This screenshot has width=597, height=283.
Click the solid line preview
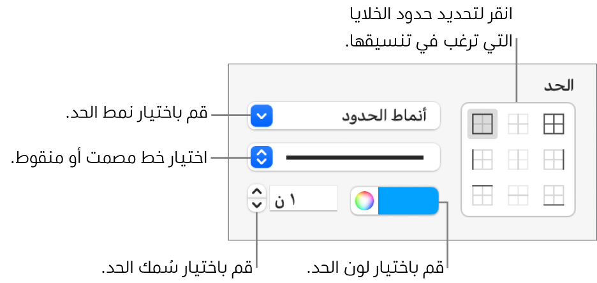click(355, 157)
